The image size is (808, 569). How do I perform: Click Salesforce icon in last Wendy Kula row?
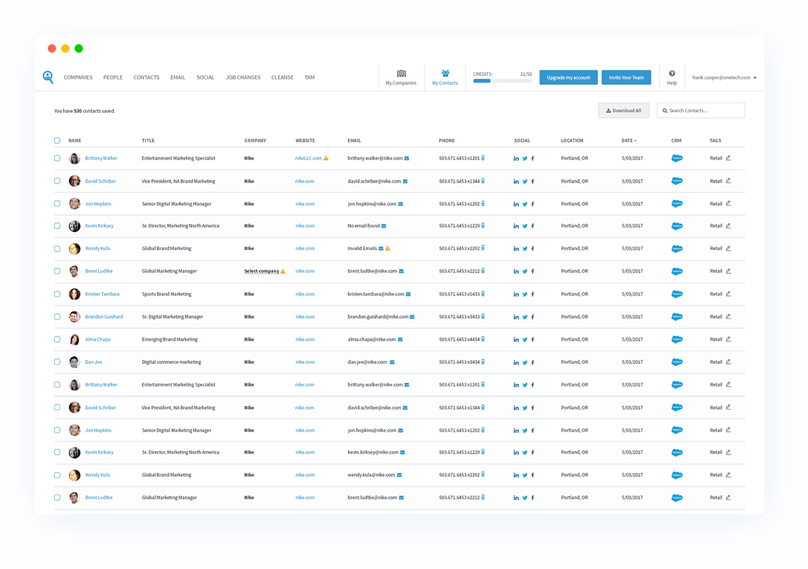[x=677, y=475]
